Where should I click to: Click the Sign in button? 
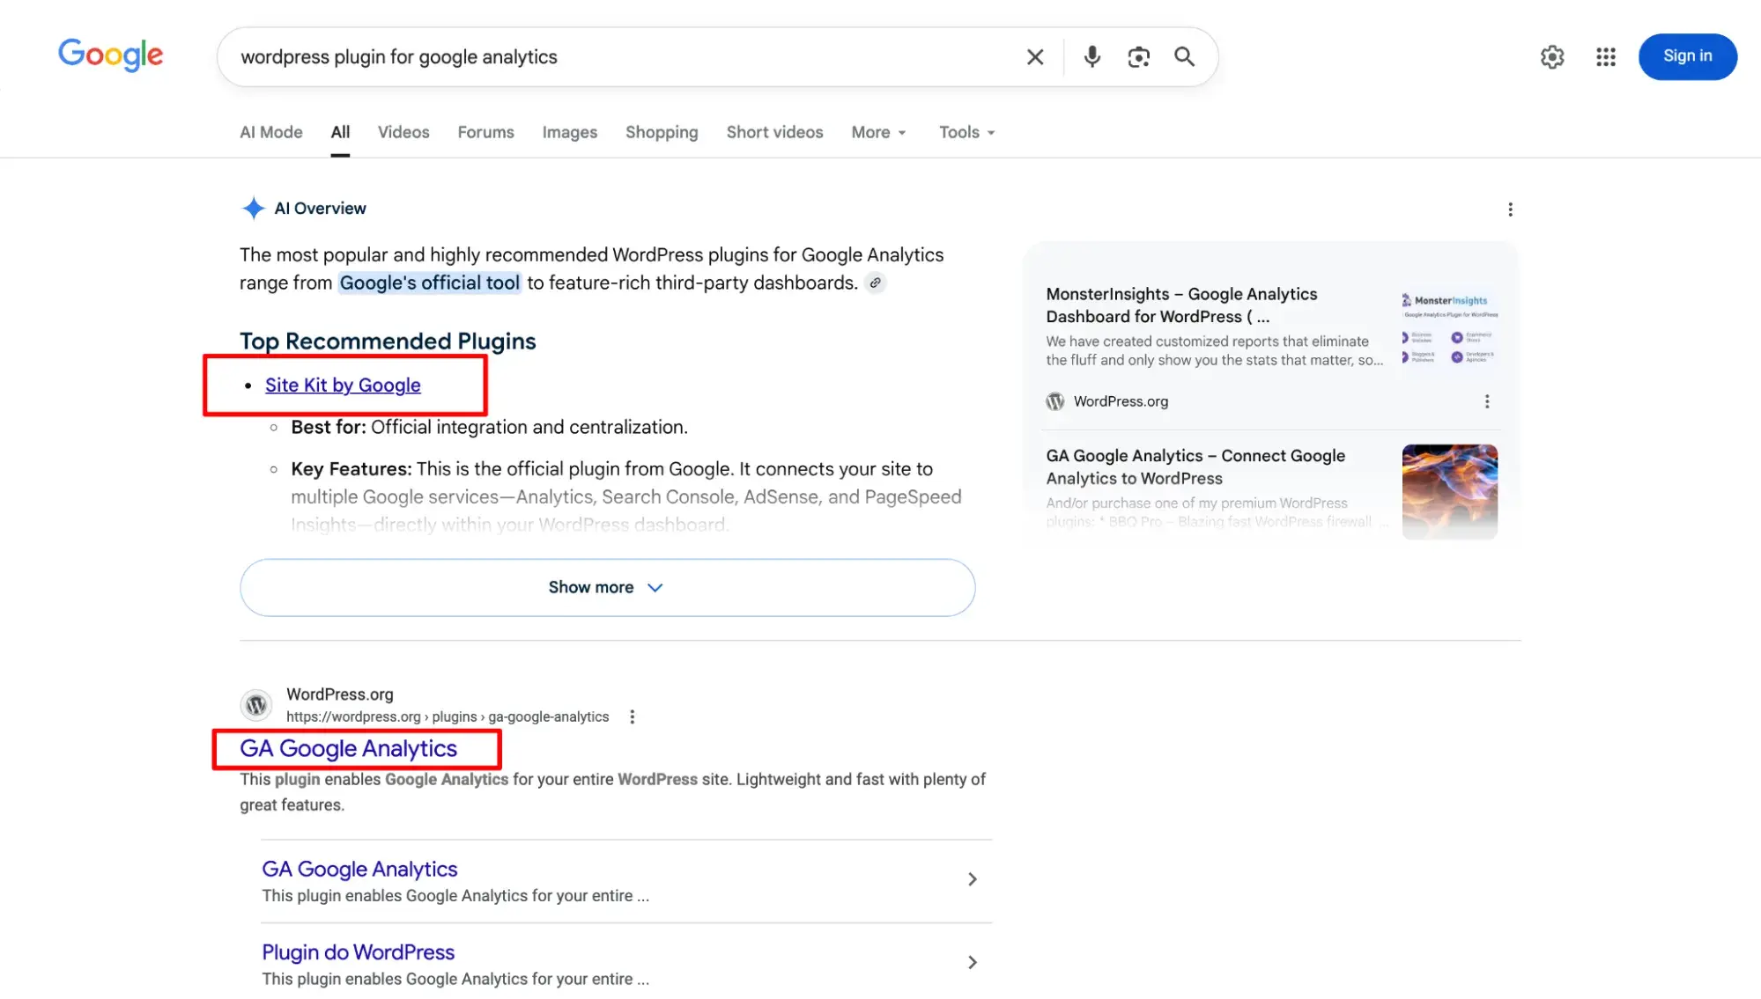coord(1687,56)
